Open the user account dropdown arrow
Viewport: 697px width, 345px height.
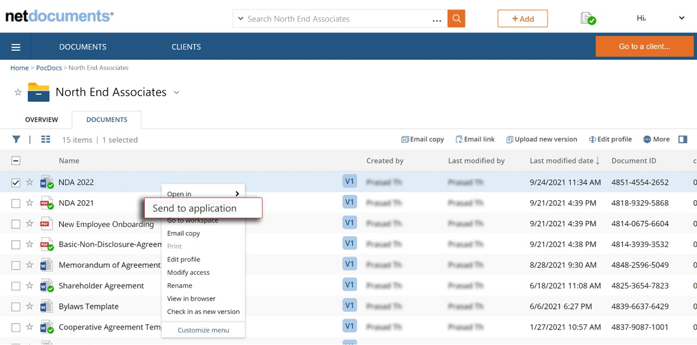pyautogui.click(x=682, y=19)
